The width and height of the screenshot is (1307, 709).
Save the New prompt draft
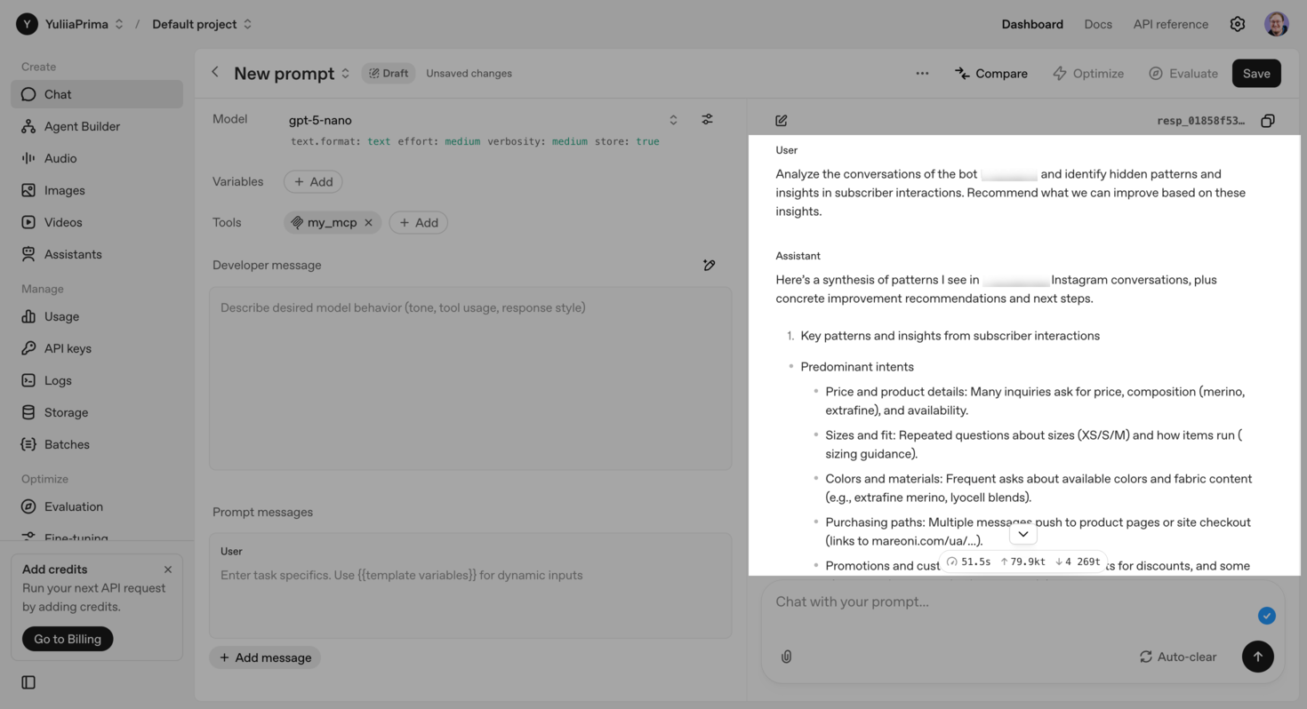coord(1256,73)
